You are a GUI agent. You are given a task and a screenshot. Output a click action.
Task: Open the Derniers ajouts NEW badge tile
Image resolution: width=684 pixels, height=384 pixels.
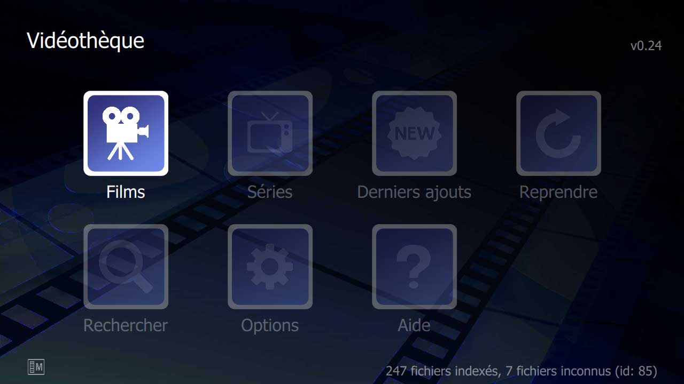tap(414, 133)
